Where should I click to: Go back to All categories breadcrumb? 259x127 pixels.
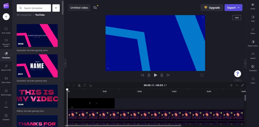click(24, 15)
